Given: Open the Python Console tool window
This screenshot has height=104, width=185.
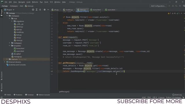Looking at the screenshot, I should coord(43,95).
